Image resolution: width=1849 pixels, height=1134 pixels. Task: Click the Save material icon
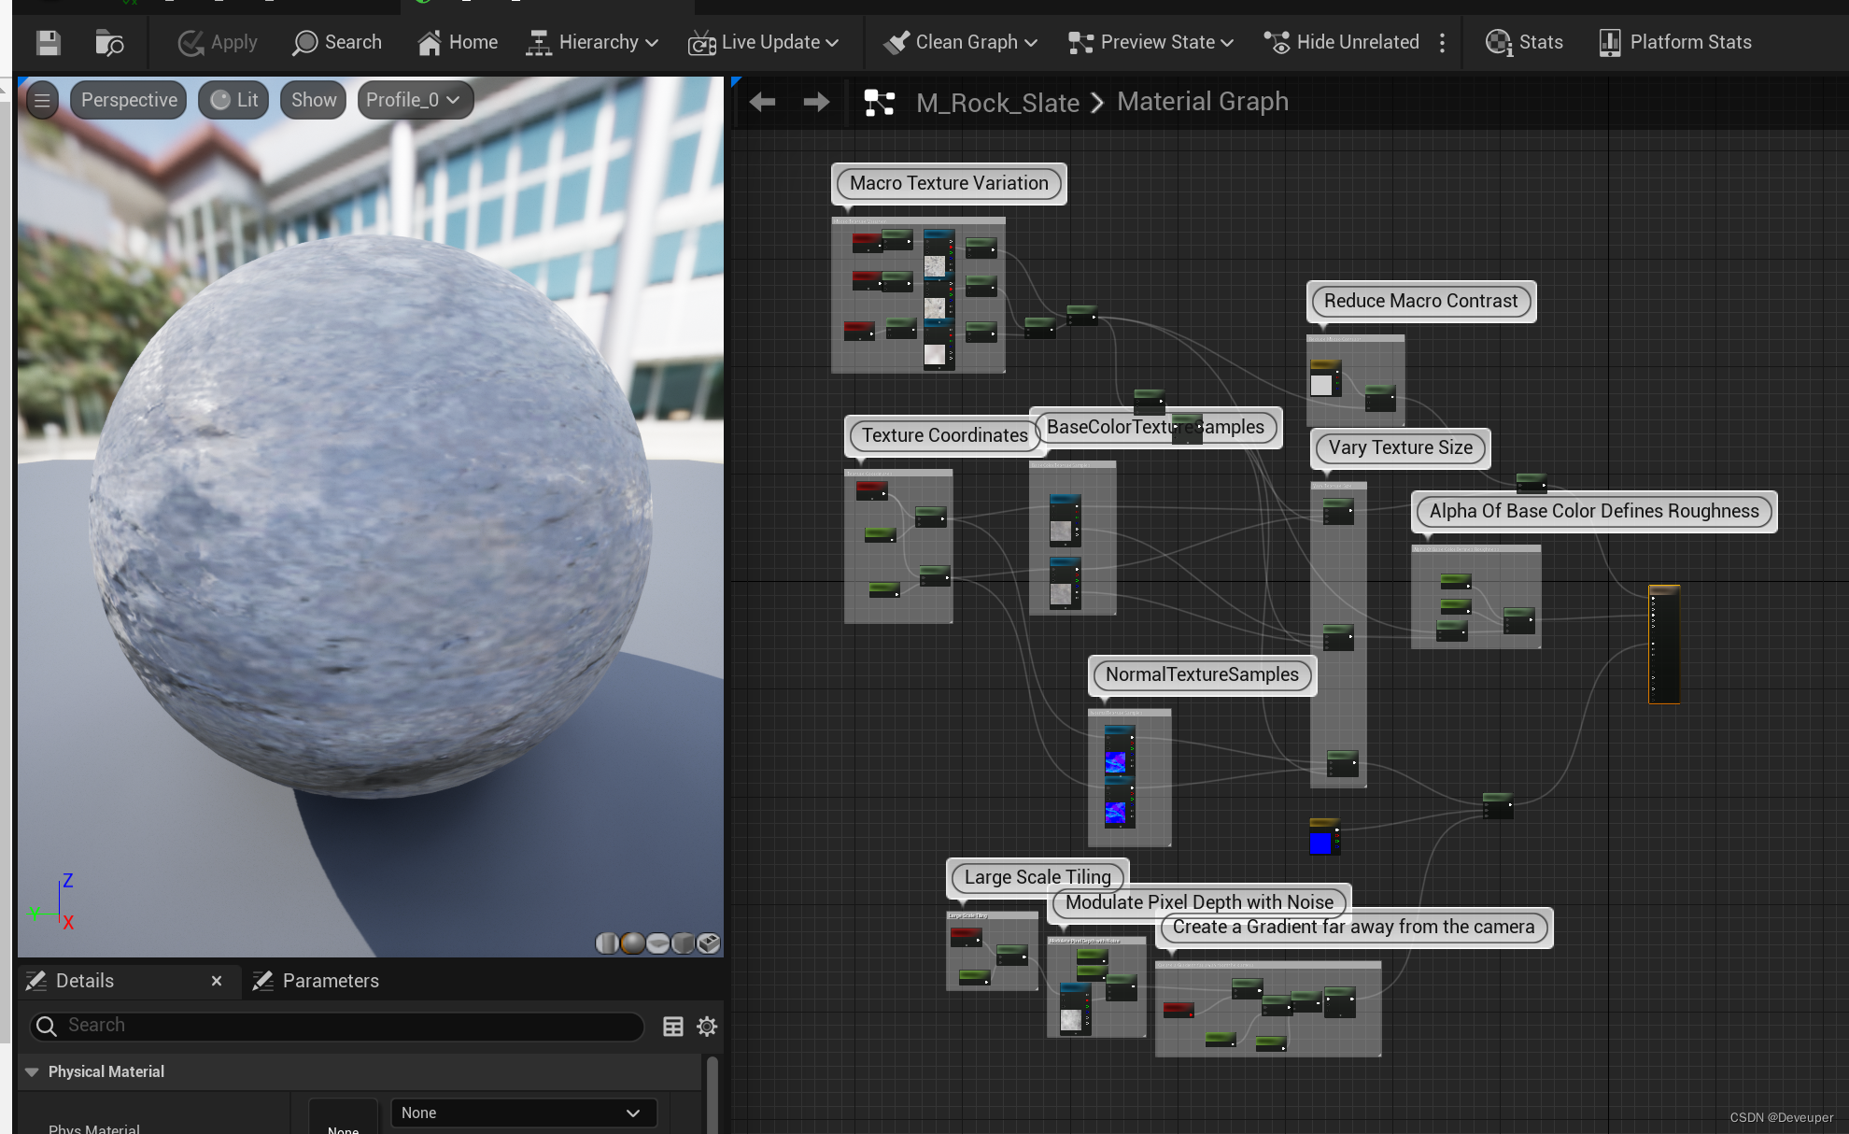[x=49, y=43]
